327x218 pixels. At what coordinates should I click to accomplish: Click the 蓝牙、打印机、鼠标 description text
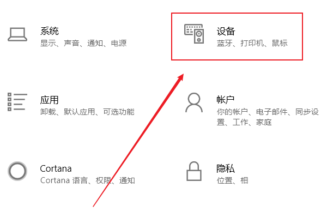click(252, 43)
